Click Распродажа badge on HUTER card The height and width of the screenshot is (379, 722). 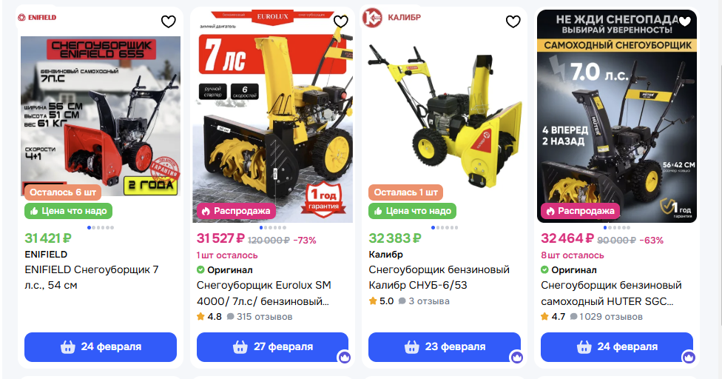pyautogui.click(x=580, y=211)
